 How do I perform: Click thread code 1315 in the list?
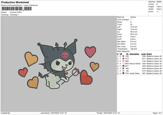click(144, 71)
